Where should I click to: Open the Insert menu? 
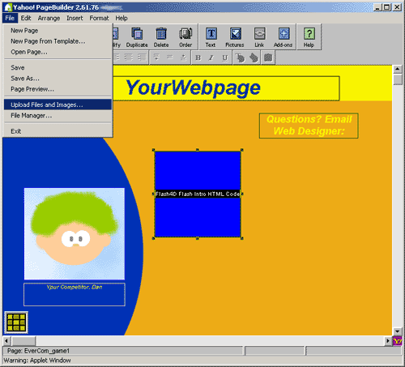point(75,18)
